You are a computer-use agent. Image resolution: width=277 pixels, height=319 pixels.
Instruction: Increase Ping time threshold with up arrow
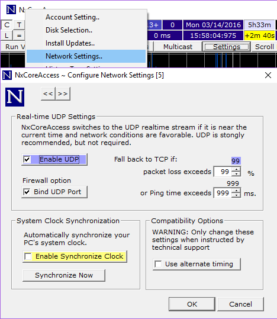(236, 191)
